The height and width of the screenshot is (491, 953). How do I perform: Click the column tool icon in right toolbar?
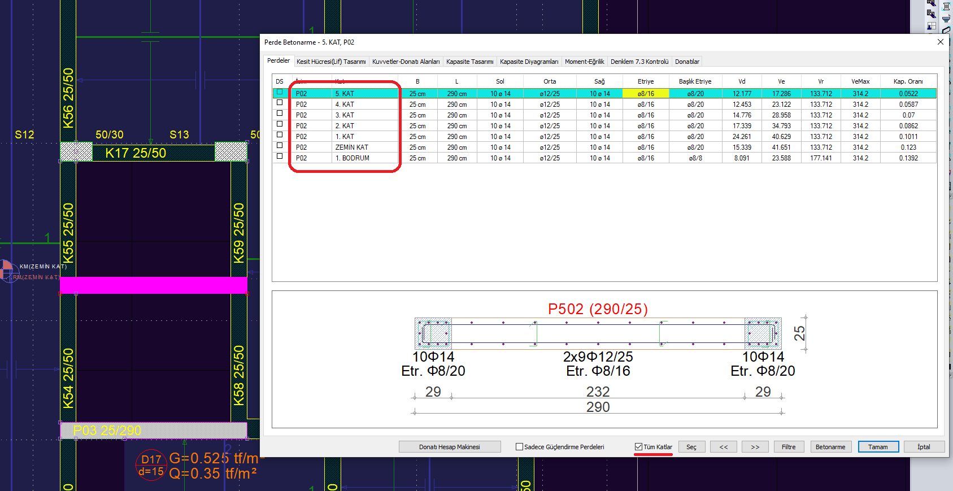(x=946, y=6)
